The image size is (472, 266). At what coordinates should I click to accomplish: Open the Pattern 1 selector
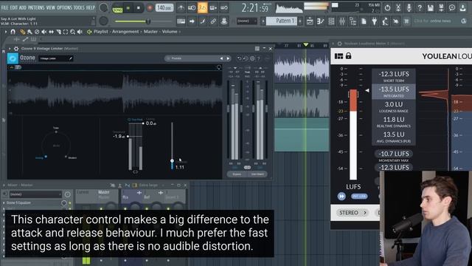coord(282,21)
